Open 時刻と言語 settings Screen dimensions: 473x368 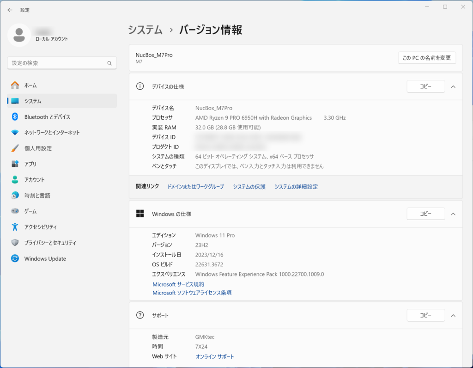(62, 195)
